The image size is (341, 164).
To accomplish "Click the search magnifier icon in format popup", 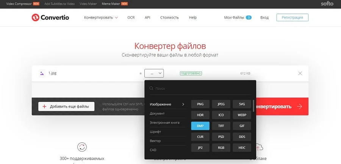I will 151,88.
